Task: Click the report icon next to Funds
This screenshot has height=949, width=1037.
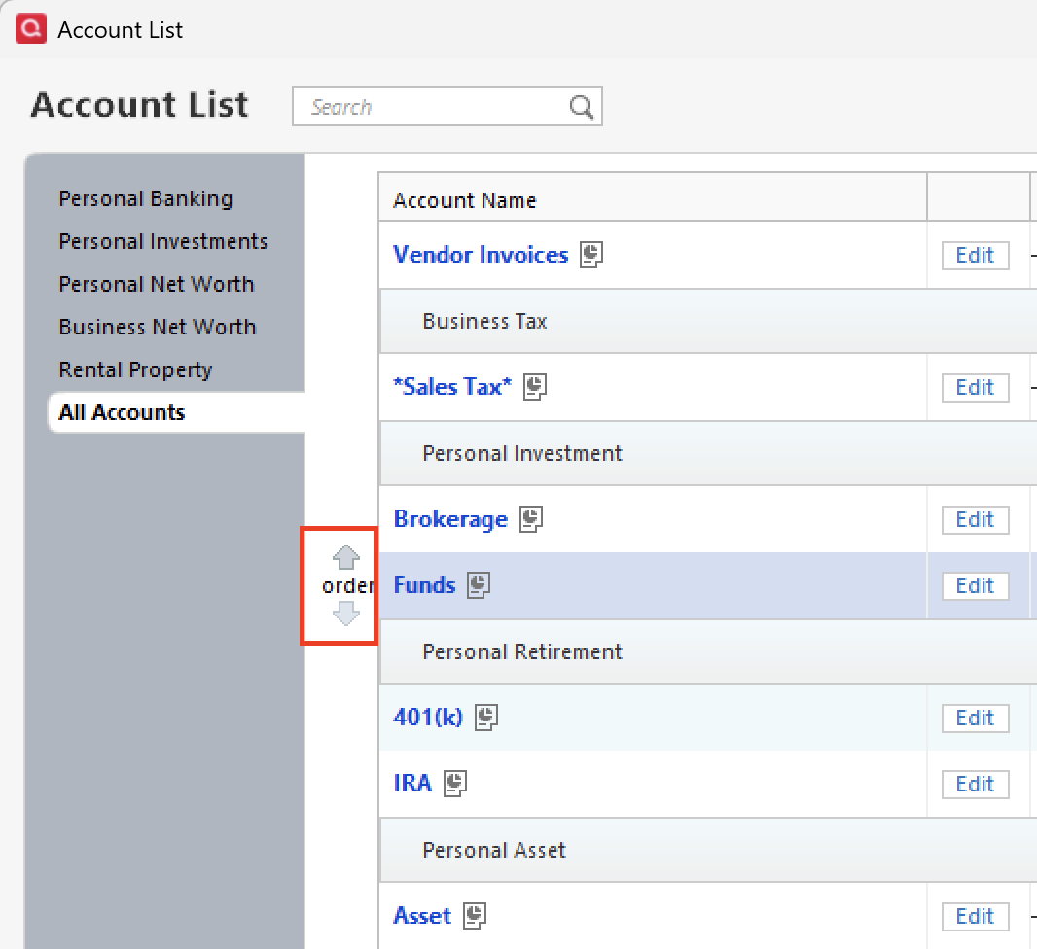Action: coord(476,584)
